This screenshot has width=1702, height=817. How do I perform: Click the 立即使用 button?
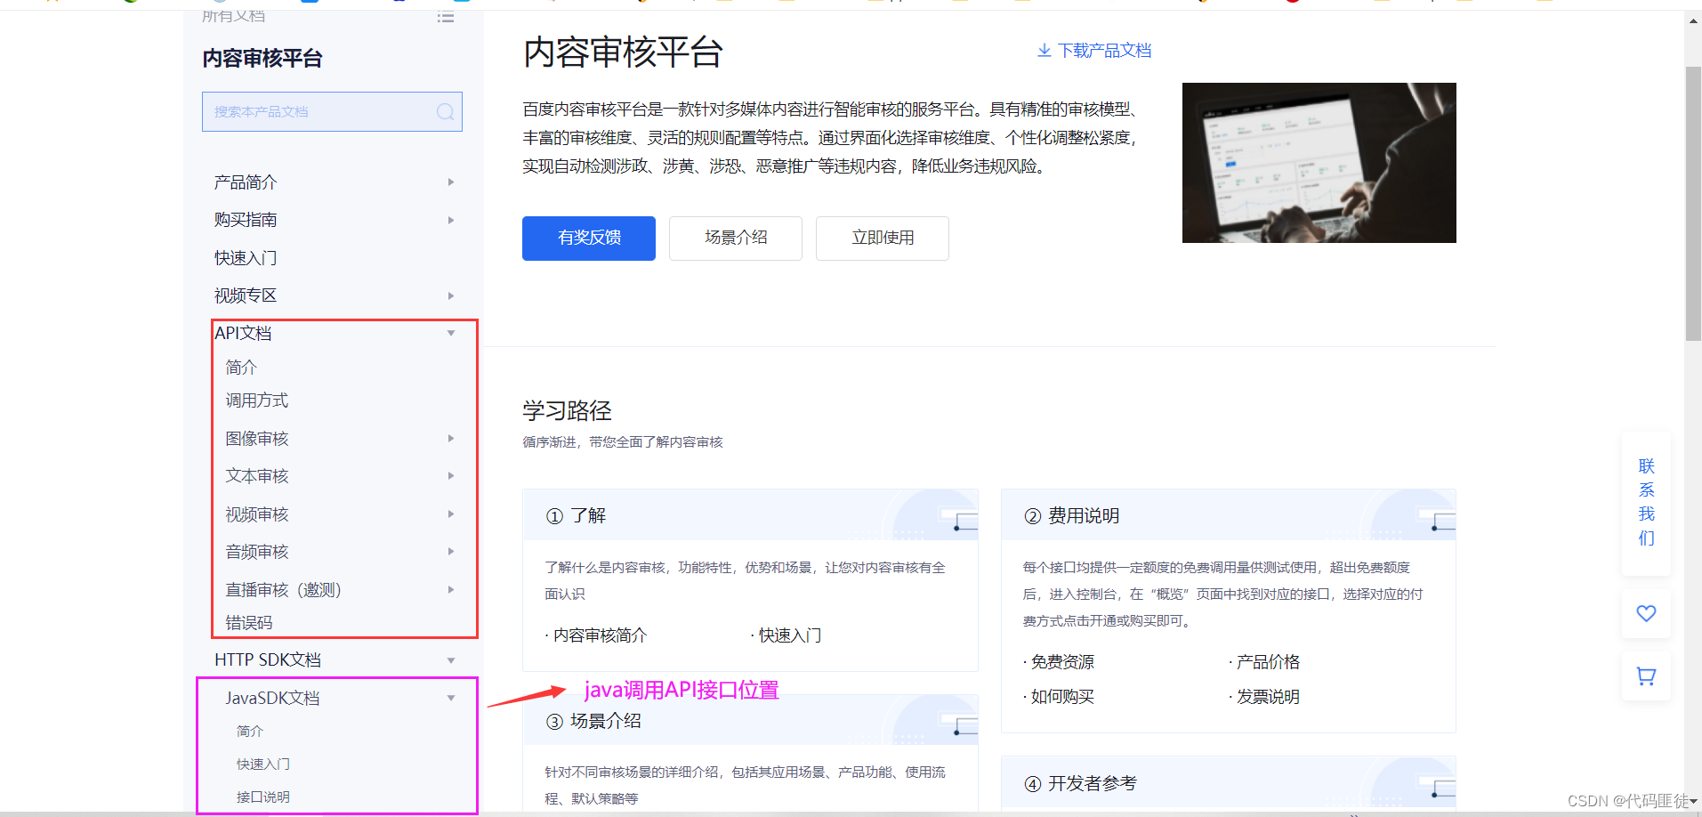pyautogui.click(x=883, y=239)
